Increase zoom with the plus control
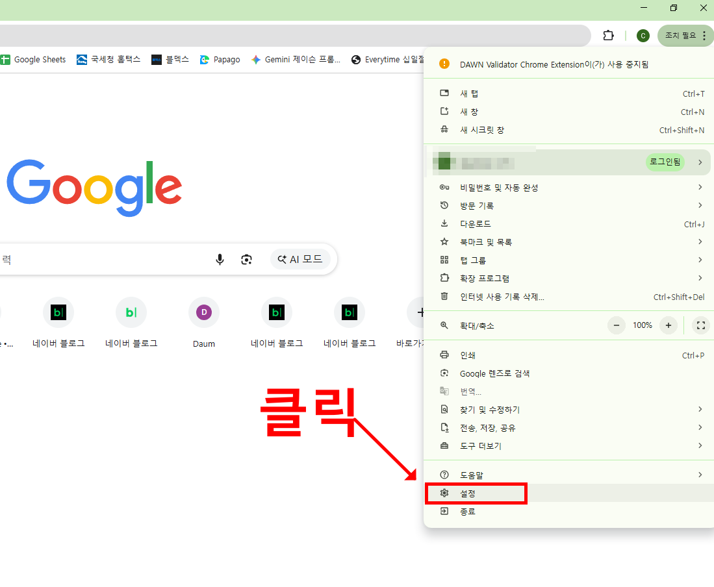714x587 pixels. [x=669, y=325]
